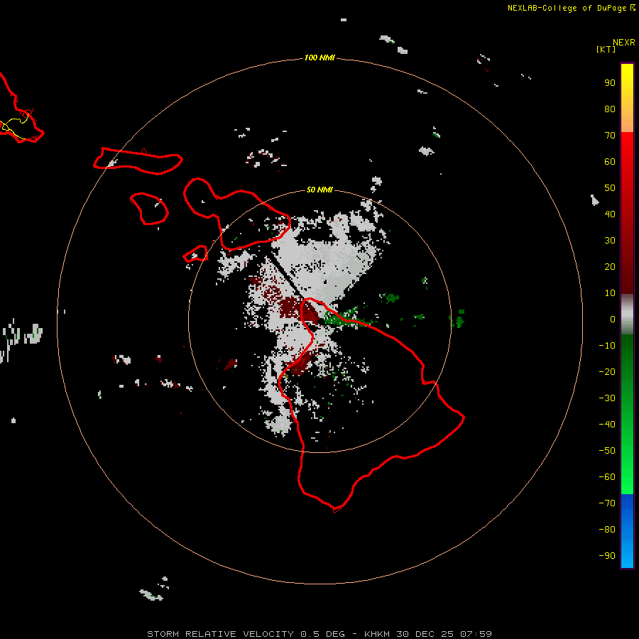
Task: Pick the gray zero-velocity color bar segment
Action: click(x=627, y=315)
